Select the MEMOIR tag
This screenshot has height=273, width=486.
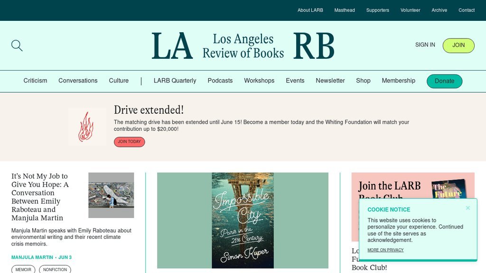point(23,270)
